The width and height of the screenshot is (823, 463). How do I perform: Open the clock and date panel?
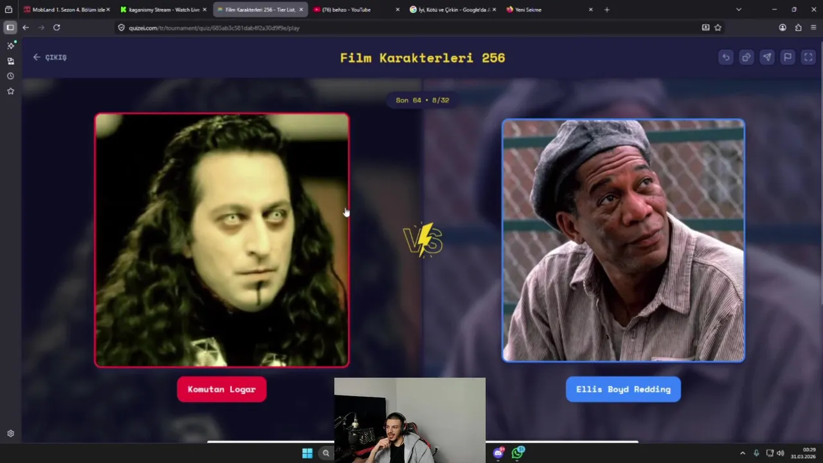pos(803,453)
